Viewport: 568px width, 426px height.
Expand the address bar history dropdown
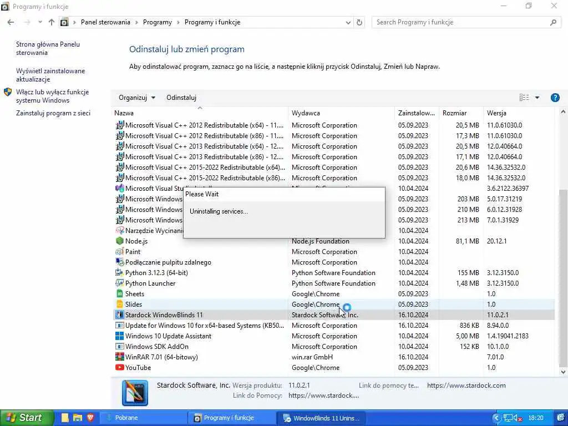(x=348, y=22)
